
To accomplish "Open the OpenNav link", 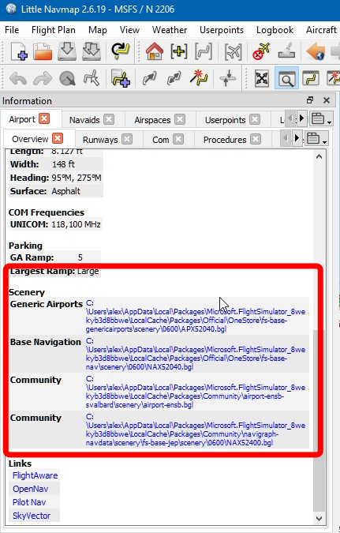I will pos(30,489).
